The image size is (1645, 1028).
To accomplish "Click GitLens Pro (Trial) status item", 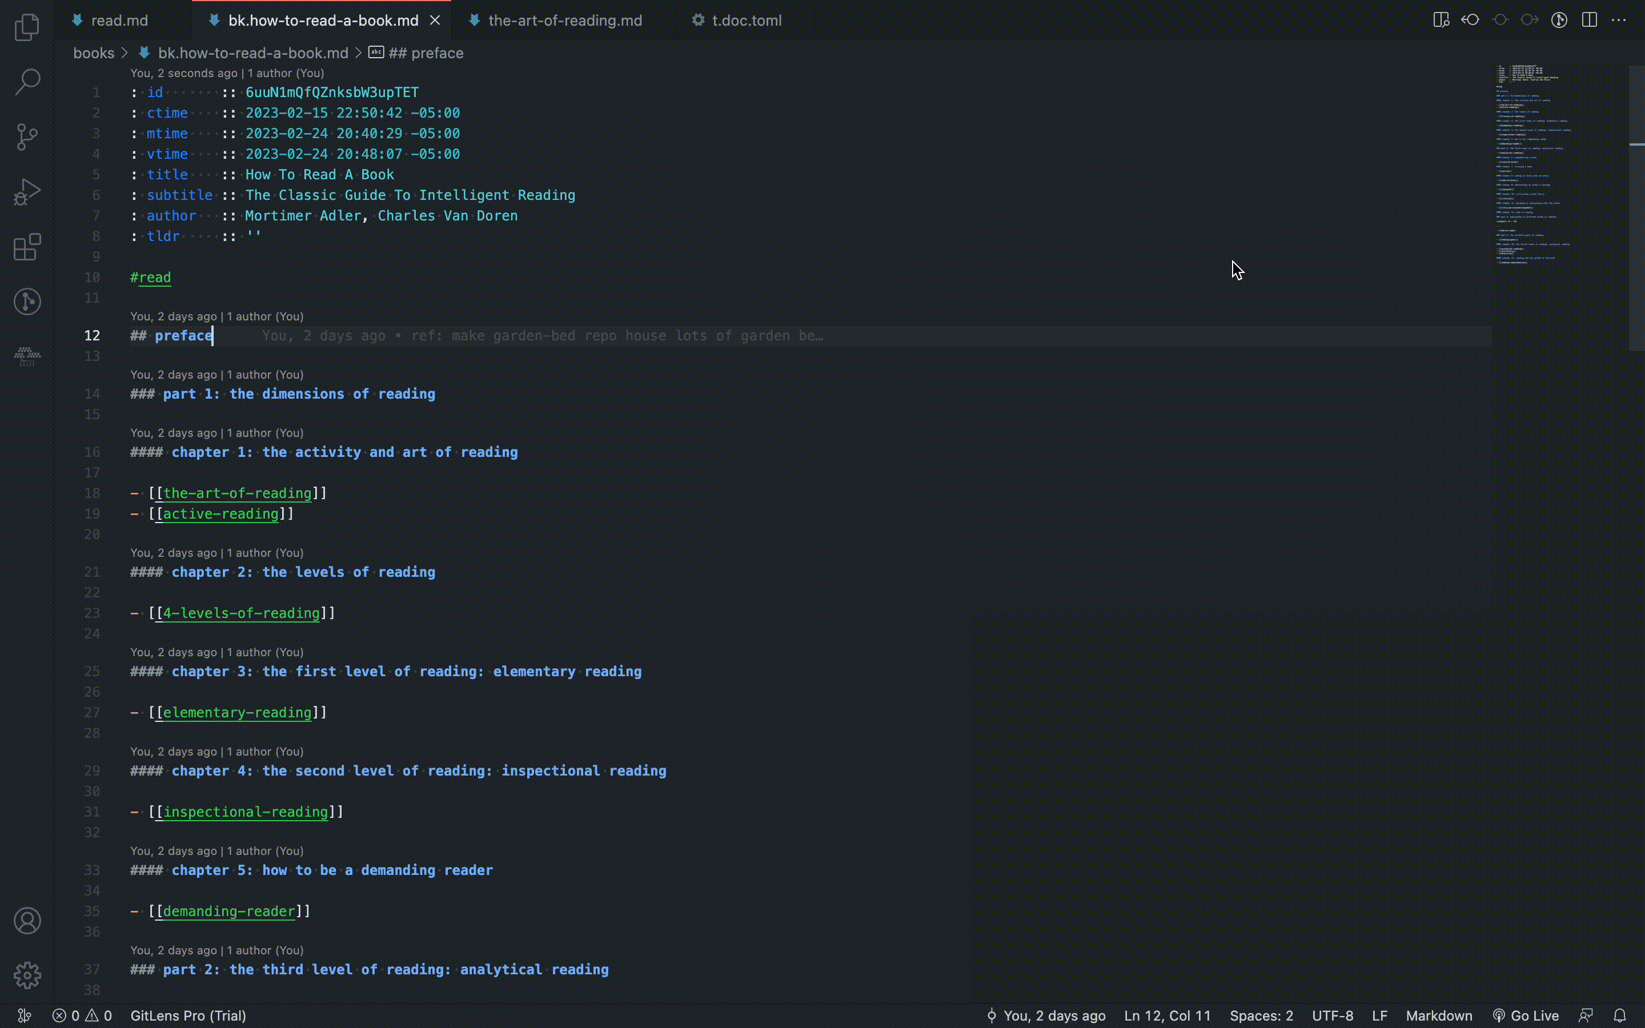I will coord(188,1016).
